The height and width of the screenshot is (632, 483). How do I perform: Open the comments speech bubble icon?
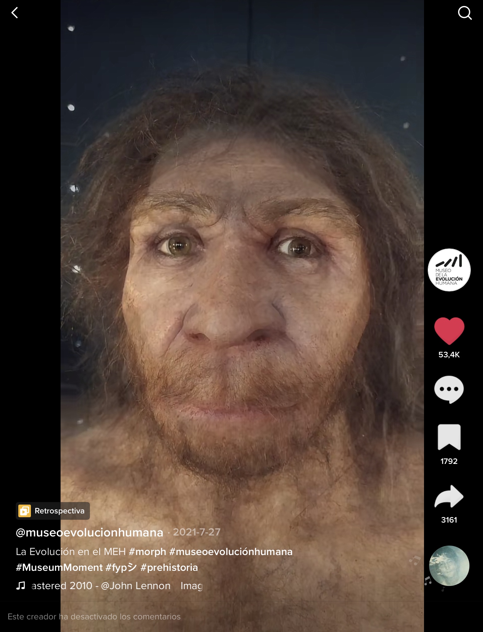pyautogui.click(x=449, y=389)
